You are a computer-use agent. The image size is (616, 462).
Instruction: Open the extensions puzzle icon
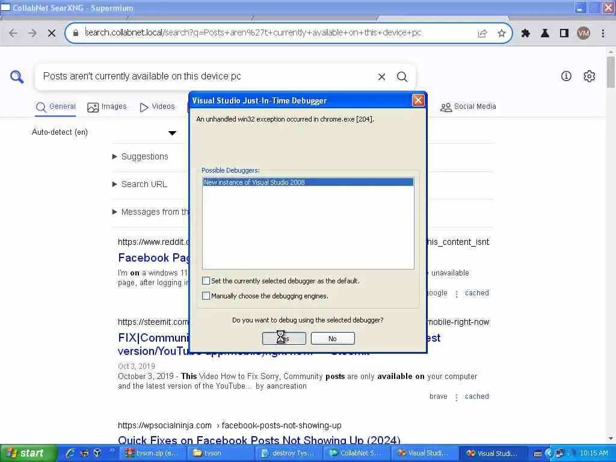pyautogui.click(x=526, y=33)
